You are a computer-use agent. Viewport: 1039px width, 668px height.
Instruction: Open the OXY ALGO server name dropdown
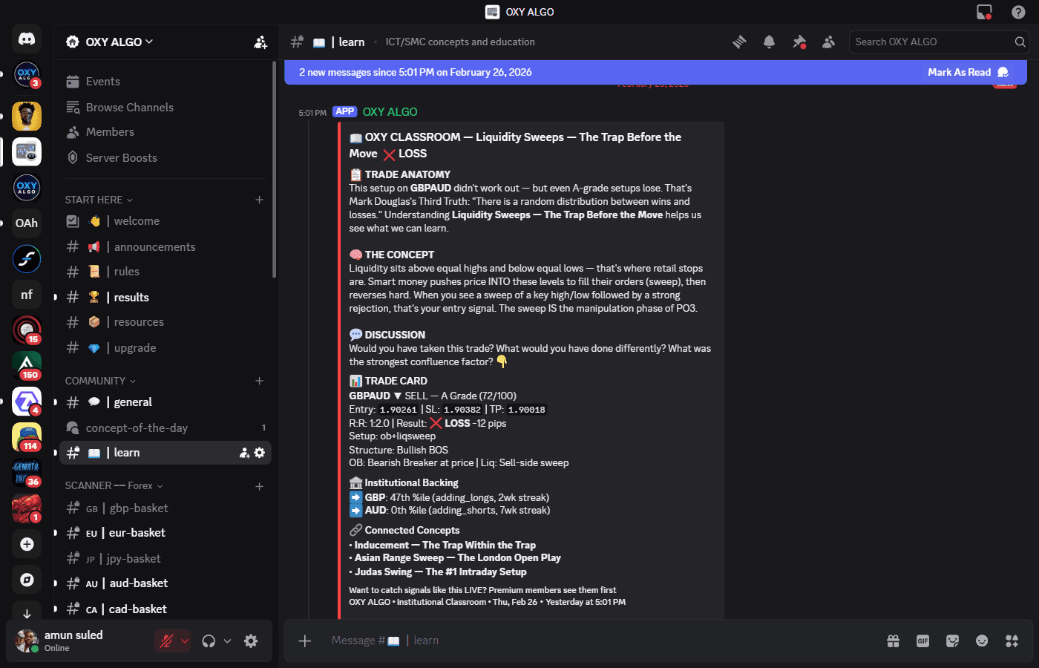110,42
